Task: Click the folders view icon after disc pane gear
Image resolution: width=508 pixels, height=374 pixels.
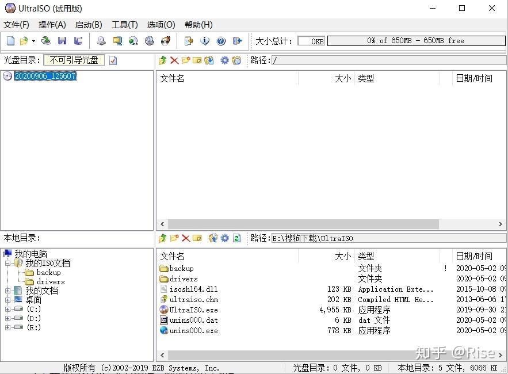Action: [236, 60]
